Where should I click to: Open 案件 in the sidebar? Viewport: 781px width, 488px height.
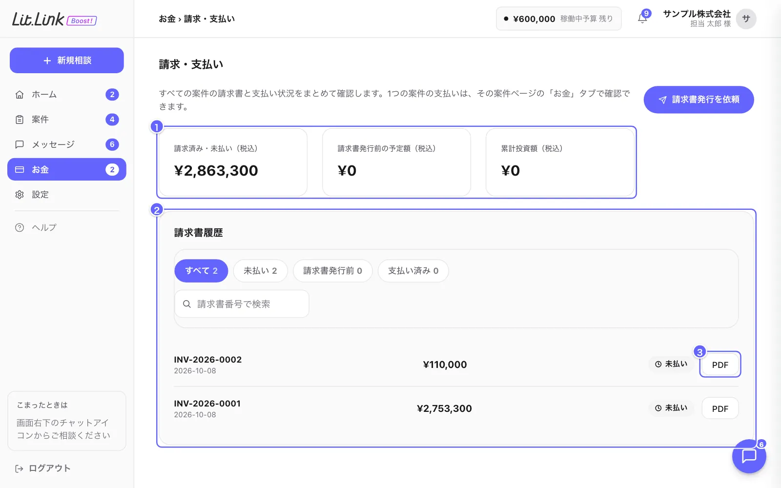click(x=67, y=120)
